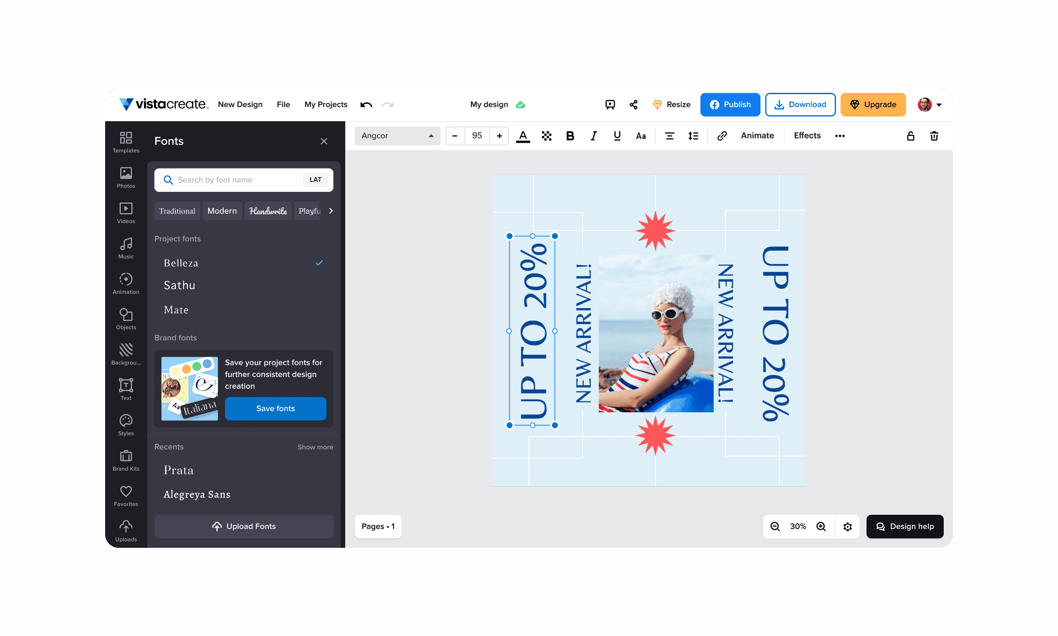Viewport: 1058px width, 636px height.
Task: Click the Save fonts button
Action: pos(276,408)
